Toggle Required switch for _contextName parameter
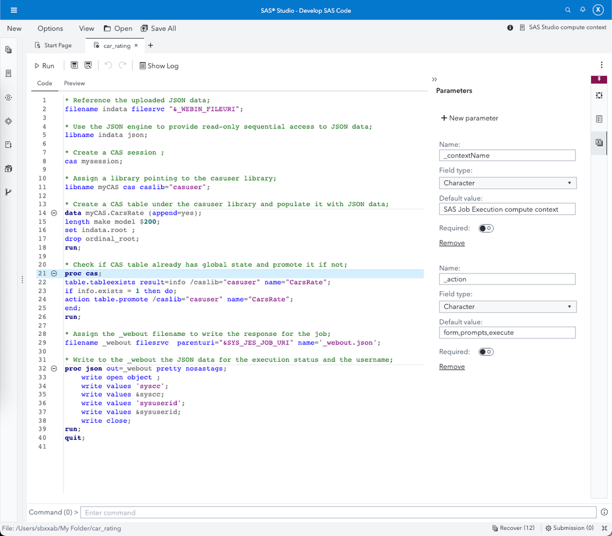The image size is (612, 536). pyautogui.click(x=486, y=228)
